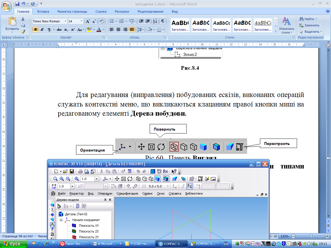Click New document icon in KOMPAS-3D toolbar
Viewport: 331px width, 248px height.
pos(56,171)
